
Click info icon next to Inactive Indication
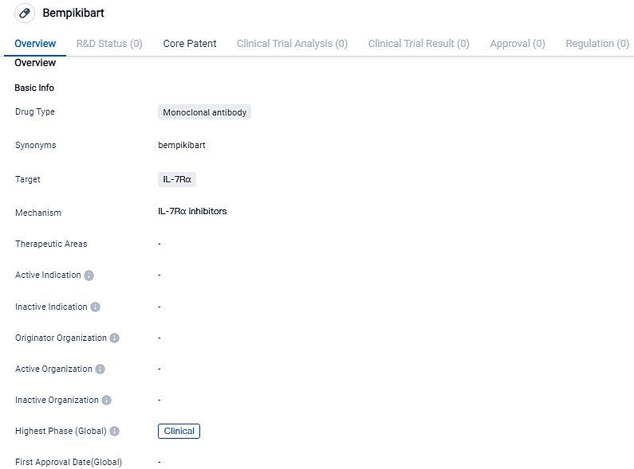[x=95, y=307]
